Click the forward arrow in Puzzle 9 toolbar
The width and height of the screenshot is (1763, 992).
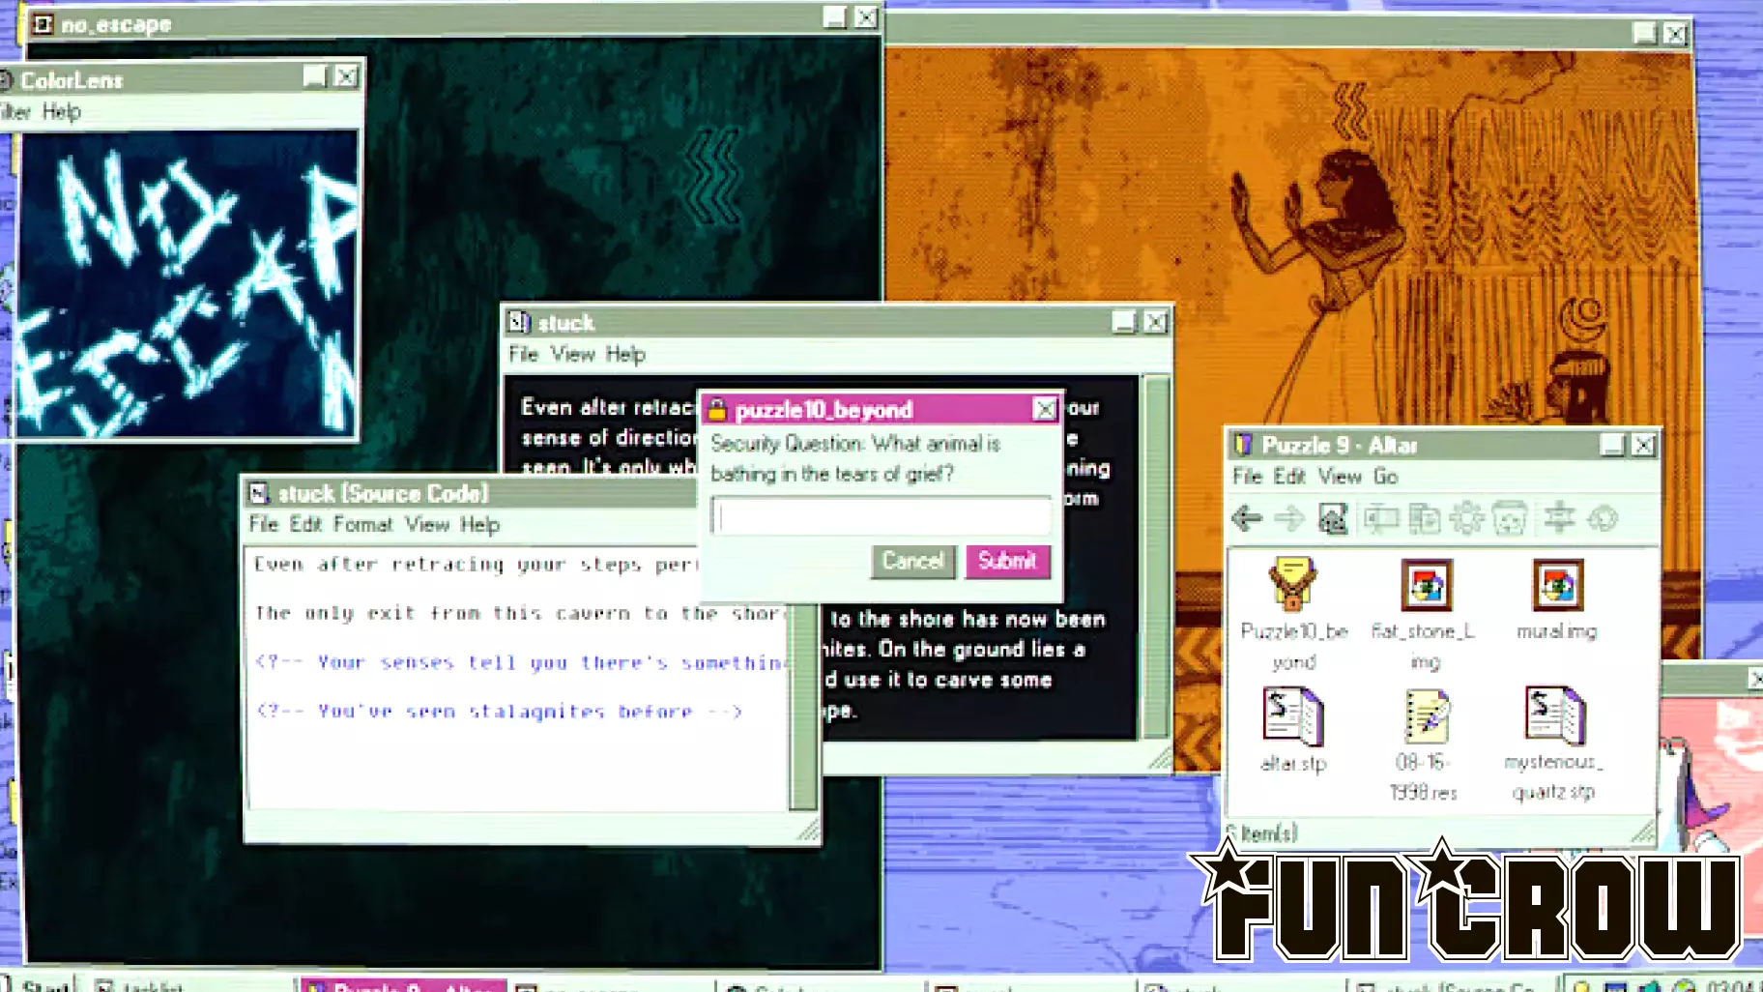[x=1289, y=518]
